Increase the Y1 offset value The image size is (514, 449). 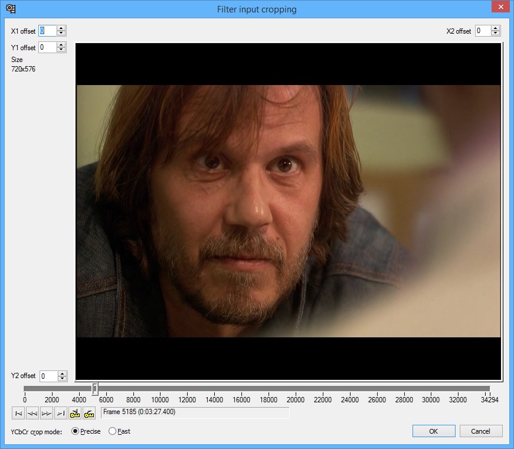61,45
